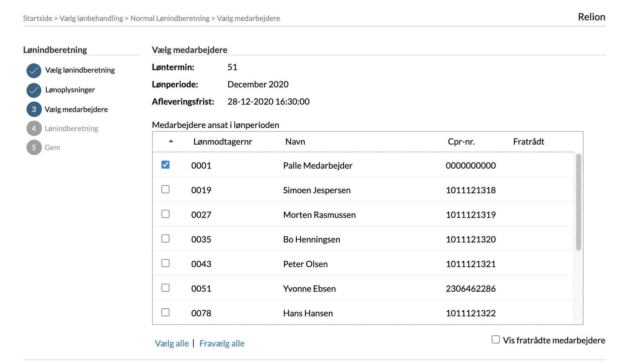Click the Lønperiode value December 2020
The width and height of the screenshot is (631, 364).
tap(258, 84)
